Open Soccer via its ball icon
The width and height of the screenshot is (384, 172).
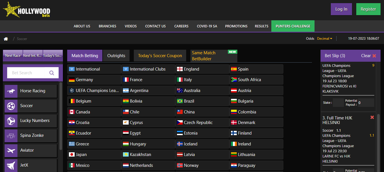point(11,106)
